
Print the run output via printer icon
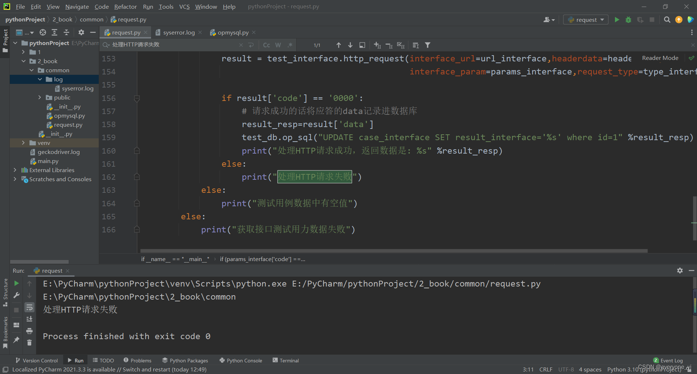29,331
